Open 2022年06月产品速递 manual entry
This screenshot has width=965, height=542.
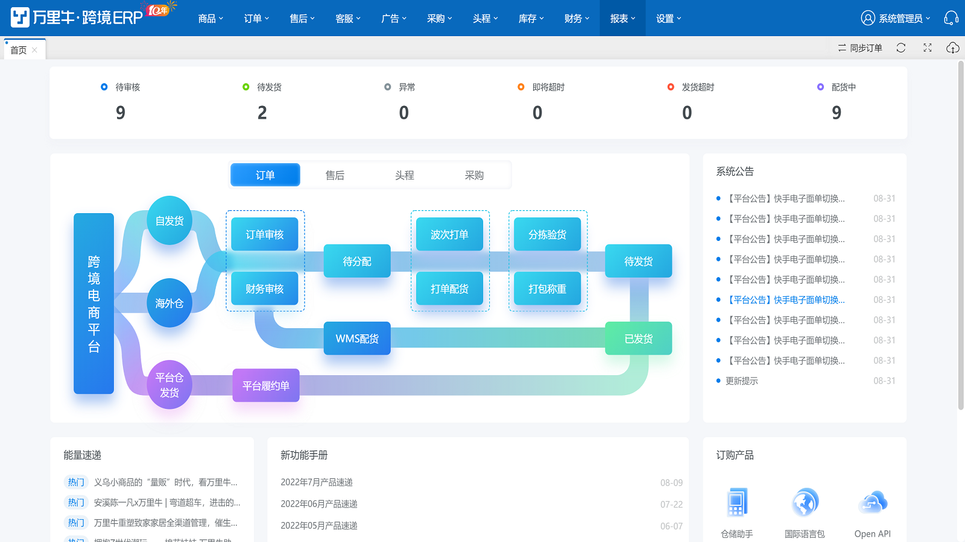point(319,503)
